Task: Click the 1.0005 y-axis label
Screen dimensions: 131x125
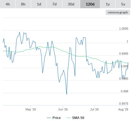Action: point(124,29)
